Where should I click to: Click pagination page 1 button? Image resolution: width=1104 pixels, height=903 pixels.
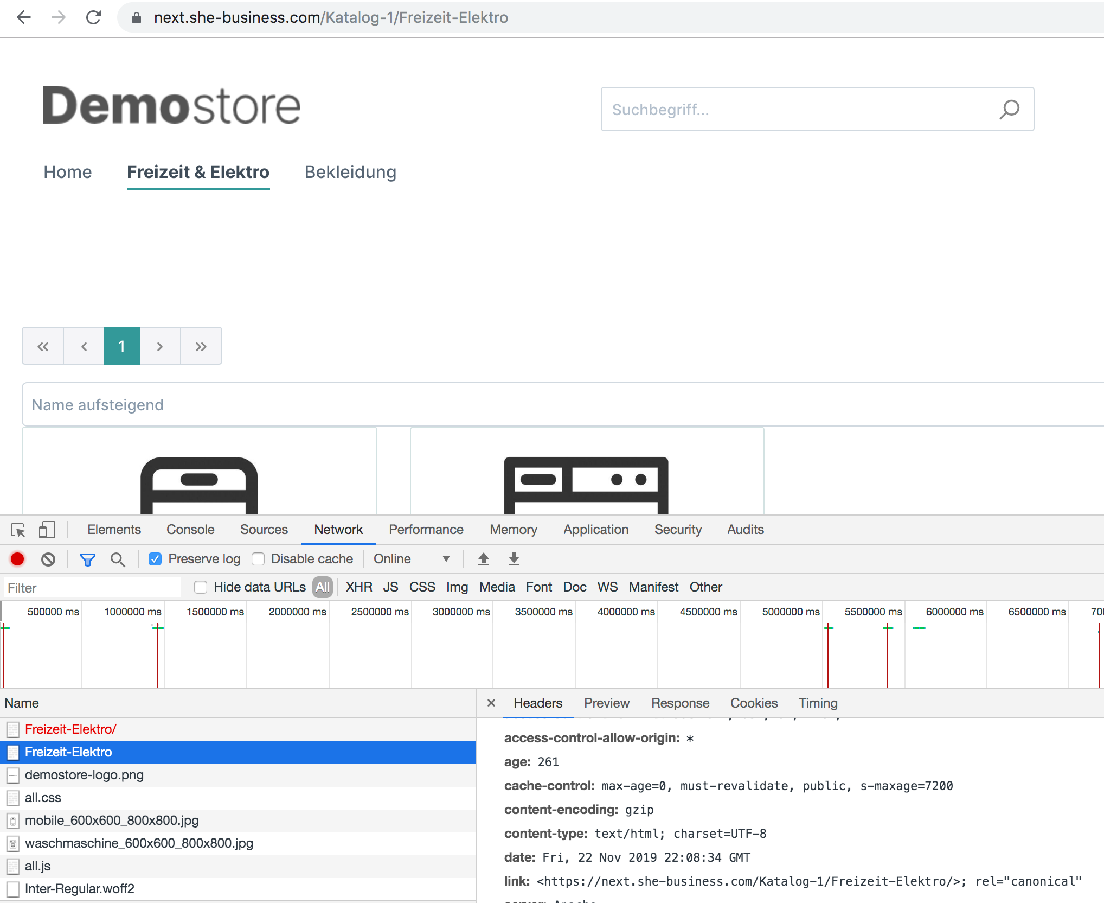click(x=121, y=346)
